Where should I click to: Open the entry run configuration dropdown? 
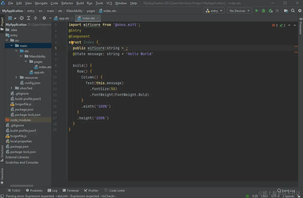point(214,11)
